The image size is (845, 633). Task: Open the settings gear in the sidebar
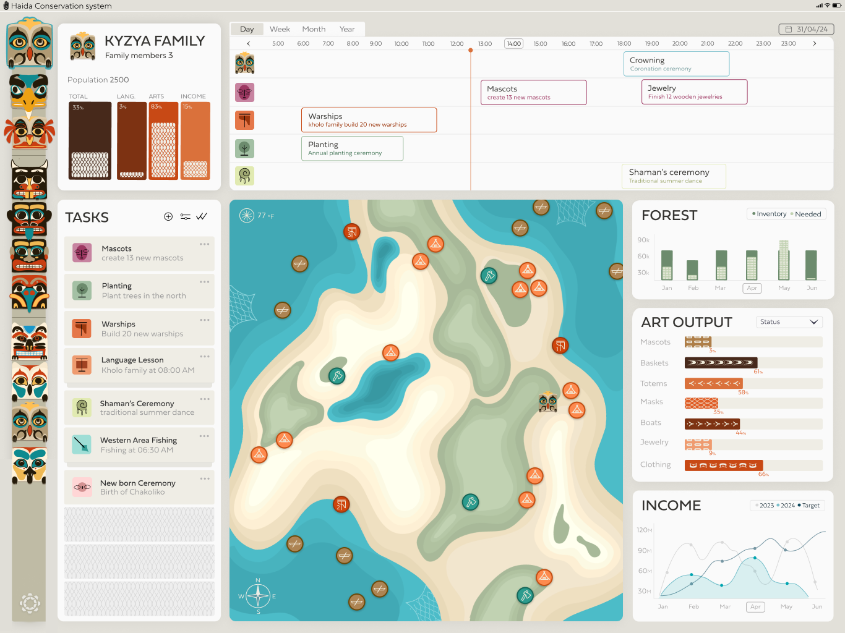tap(30, 603)
